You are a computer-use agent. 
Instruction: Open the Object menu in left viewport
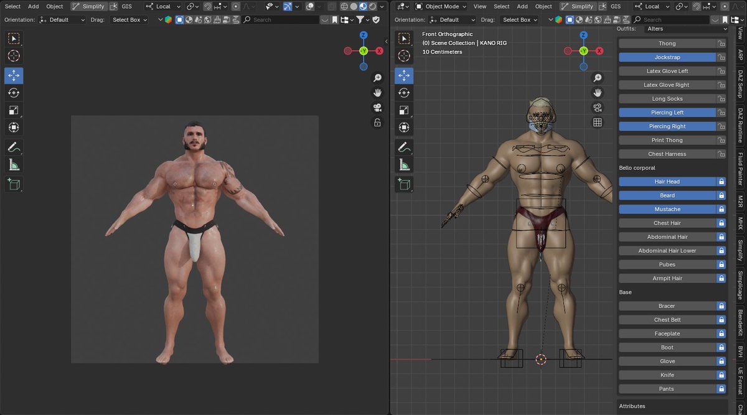55,6
